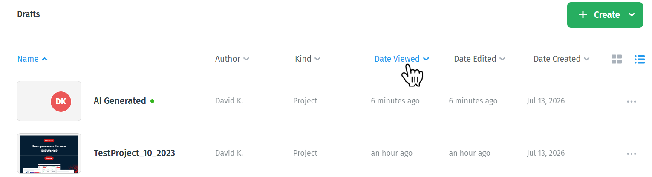Click the DK avatar thumbnail
Screen dimensions: 652x177
tap(61, 101)
